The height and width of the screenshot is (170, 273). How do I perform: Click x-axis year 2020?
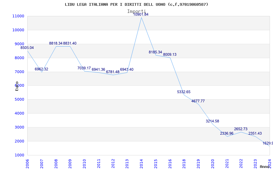213,164
